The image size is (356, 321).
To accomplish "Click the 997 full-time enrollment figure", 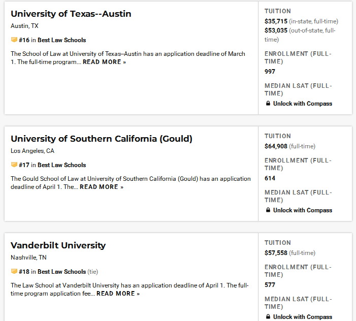I will [x=270, y=72].
